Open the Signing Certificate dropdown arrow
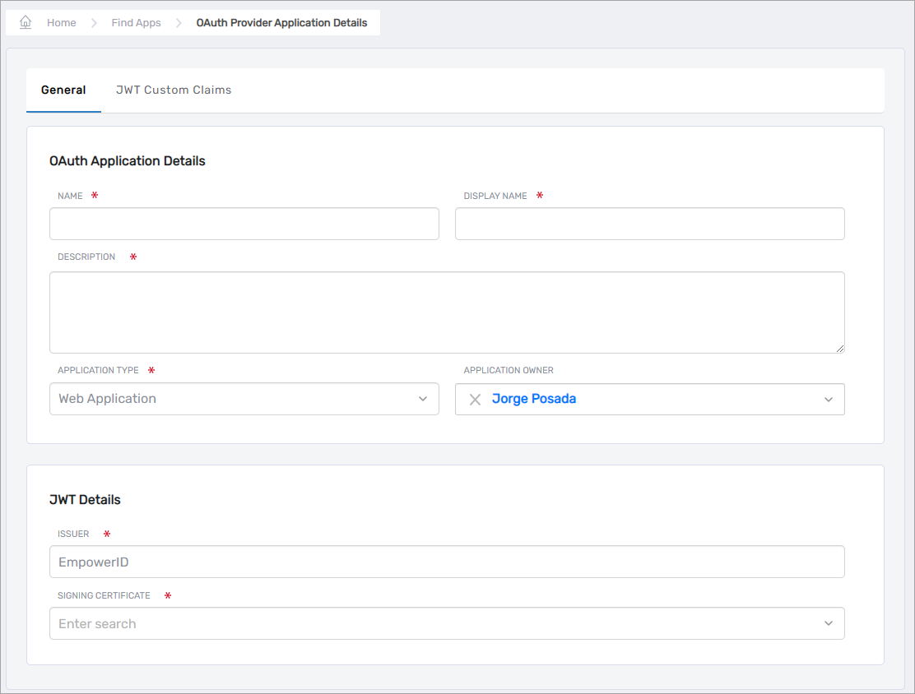 click(x=829, y=623)
